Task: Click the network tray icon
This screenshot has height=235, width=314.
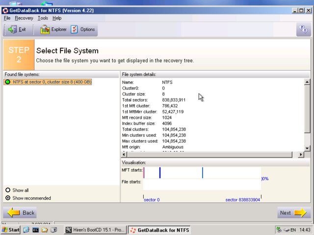Action: (279, 230)
